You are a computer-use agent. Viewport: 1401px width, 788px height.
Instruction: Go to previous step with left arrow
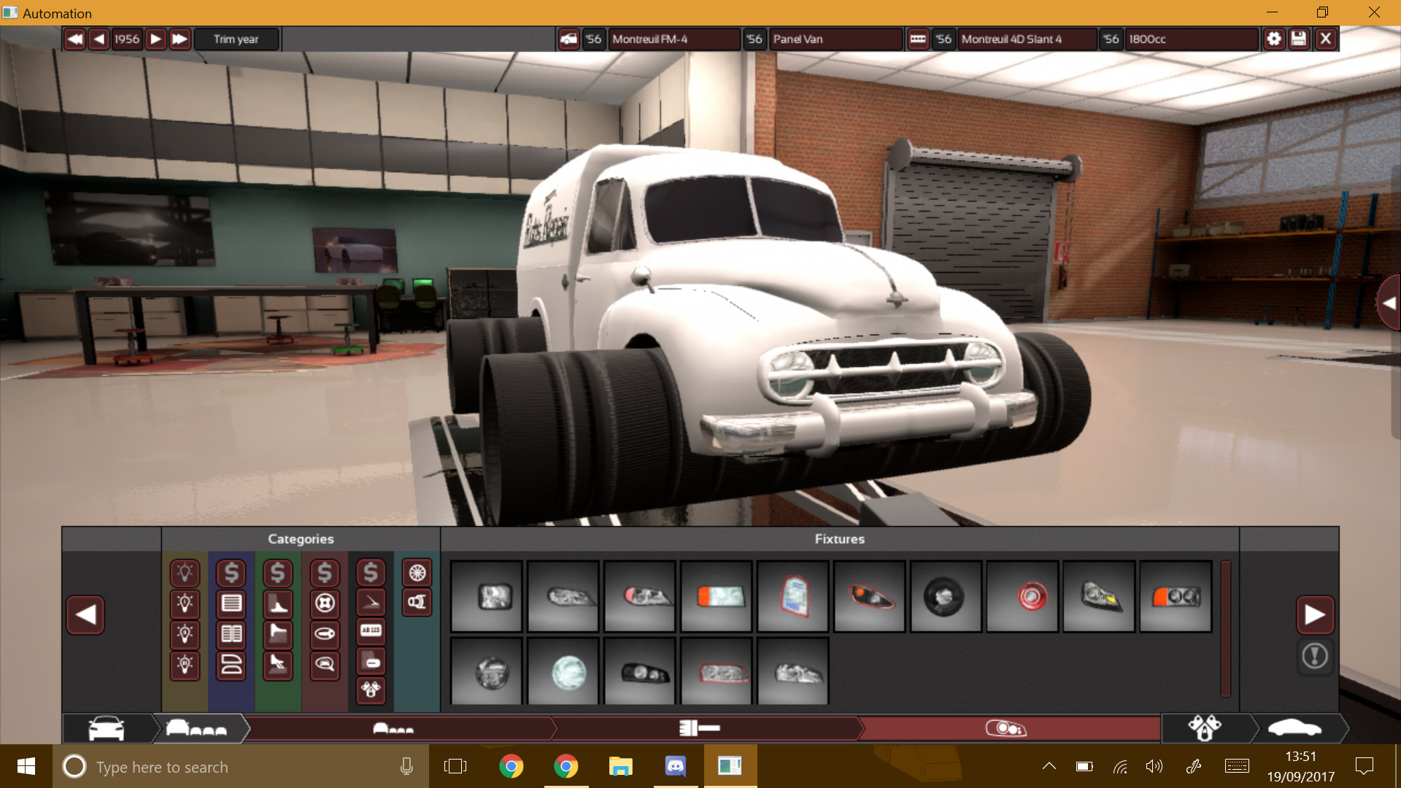tap(85, 615)
